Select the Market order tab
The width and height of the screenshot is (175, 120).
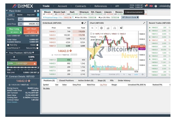20,15
